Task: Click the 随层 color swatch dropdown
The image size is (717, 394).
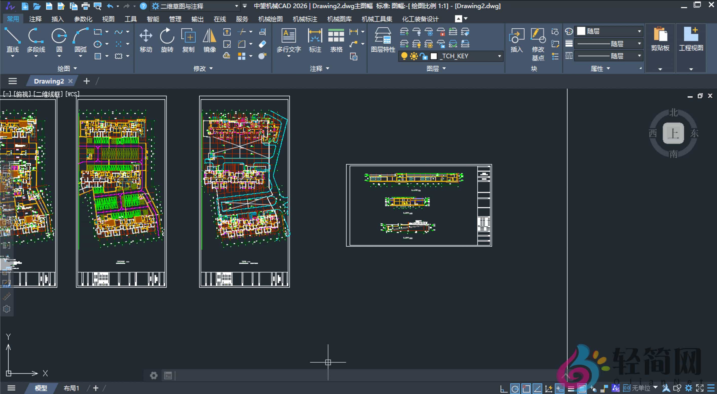Action: coord(639,31)
